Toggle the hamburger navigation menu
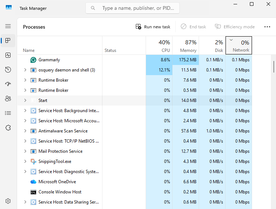The image size is (276, 209). (x=8, y=26)
